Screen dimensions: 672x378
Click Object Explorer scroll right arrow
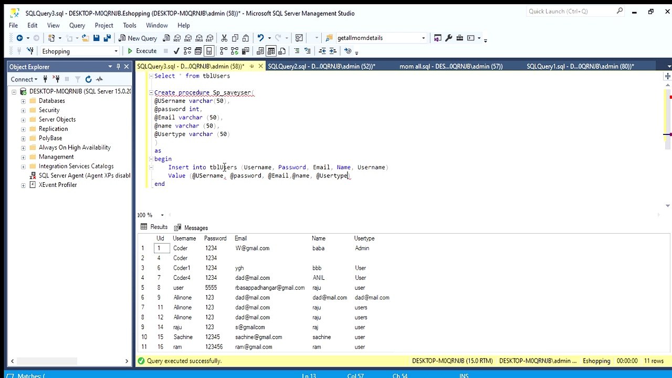click(127, 361)
